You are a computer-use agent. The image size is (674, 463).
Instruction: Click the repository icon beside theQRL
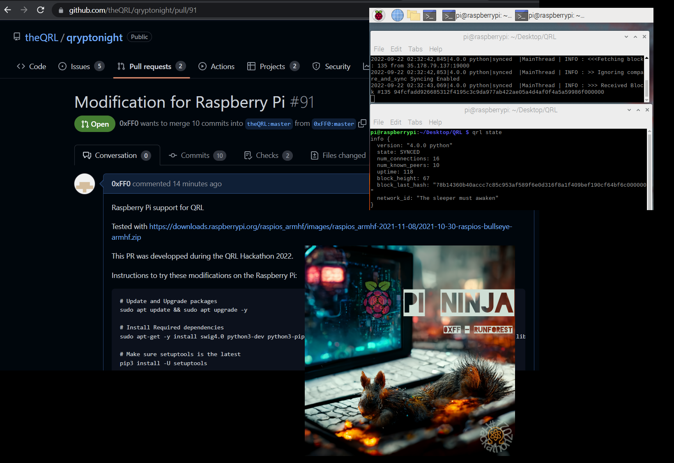tap(17, 37)
